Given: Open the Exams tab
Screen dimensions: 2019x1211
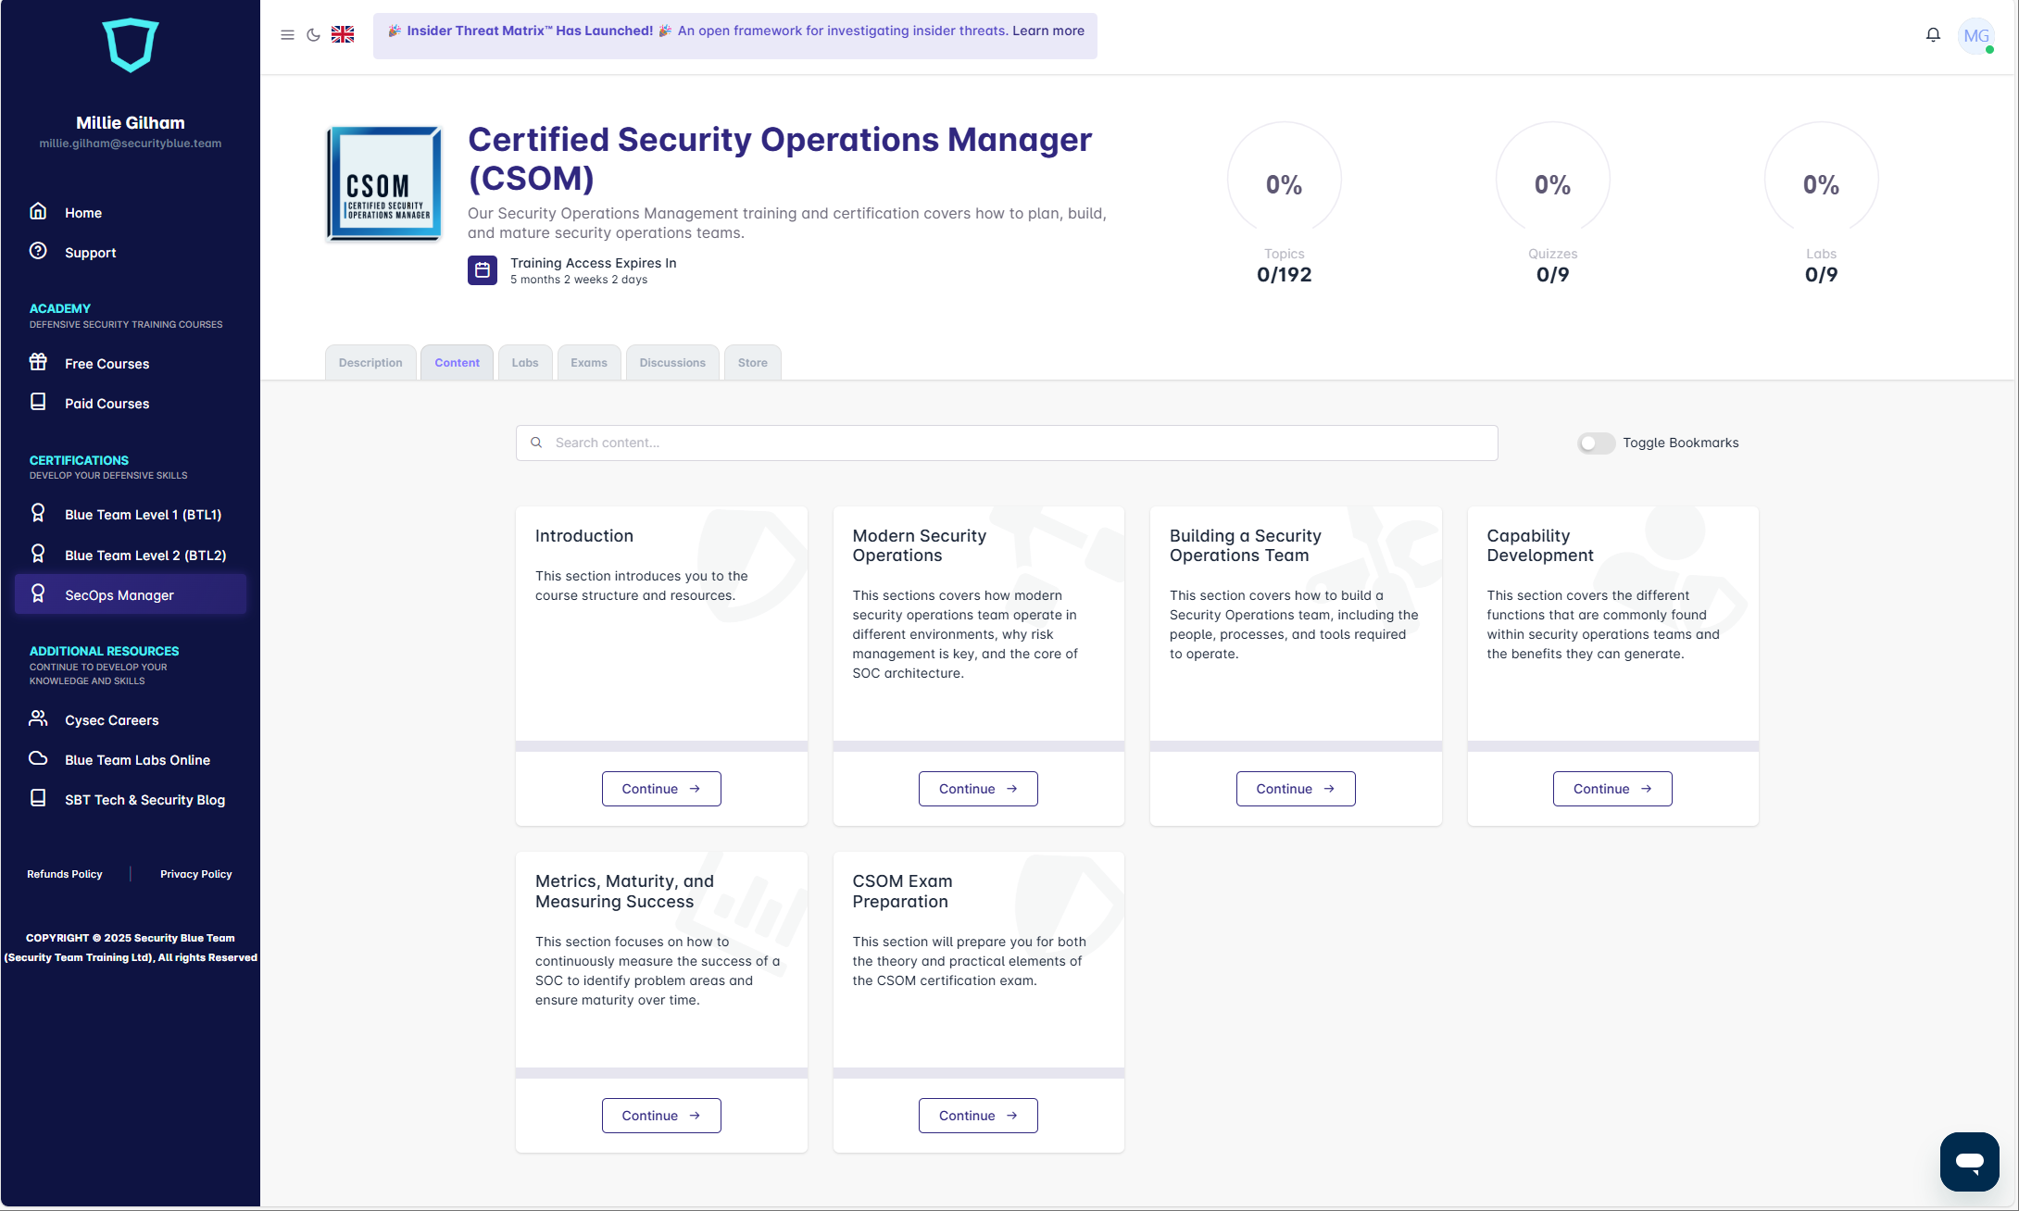Looking at the screenshot, I should [588, 363].
